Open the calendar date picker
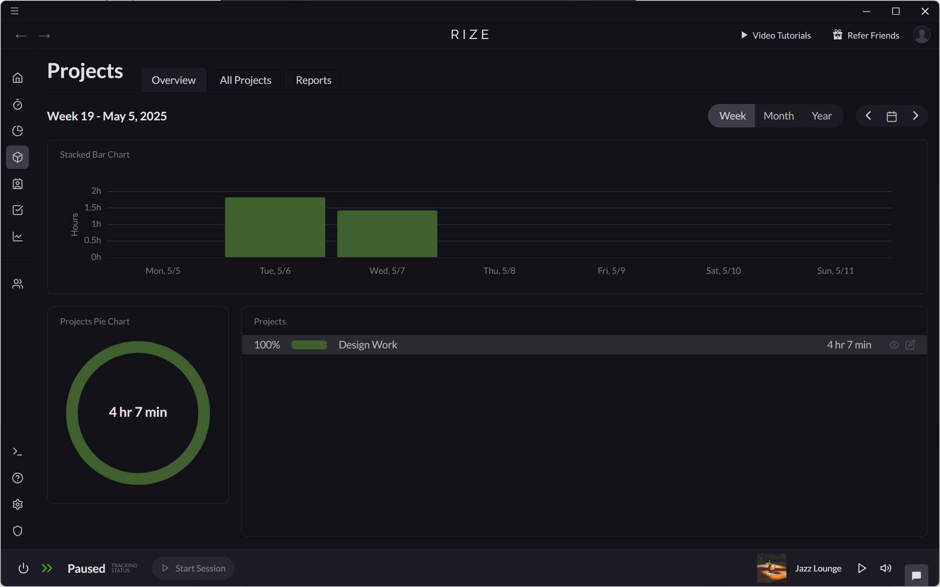The height and width of the screenshot is (587, 940). click(x=892, y=116)
